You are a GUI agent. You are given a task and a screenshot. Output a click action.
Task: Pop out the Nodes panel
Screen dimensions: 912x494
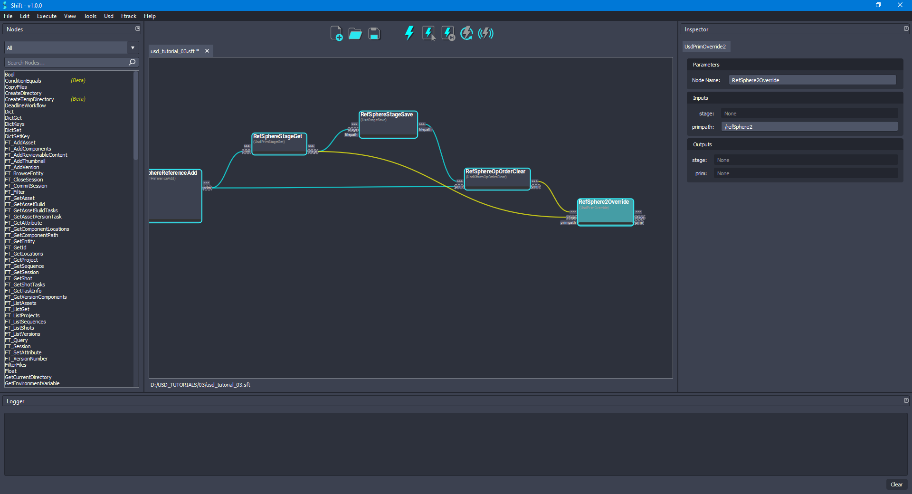[x=137, y=28]
